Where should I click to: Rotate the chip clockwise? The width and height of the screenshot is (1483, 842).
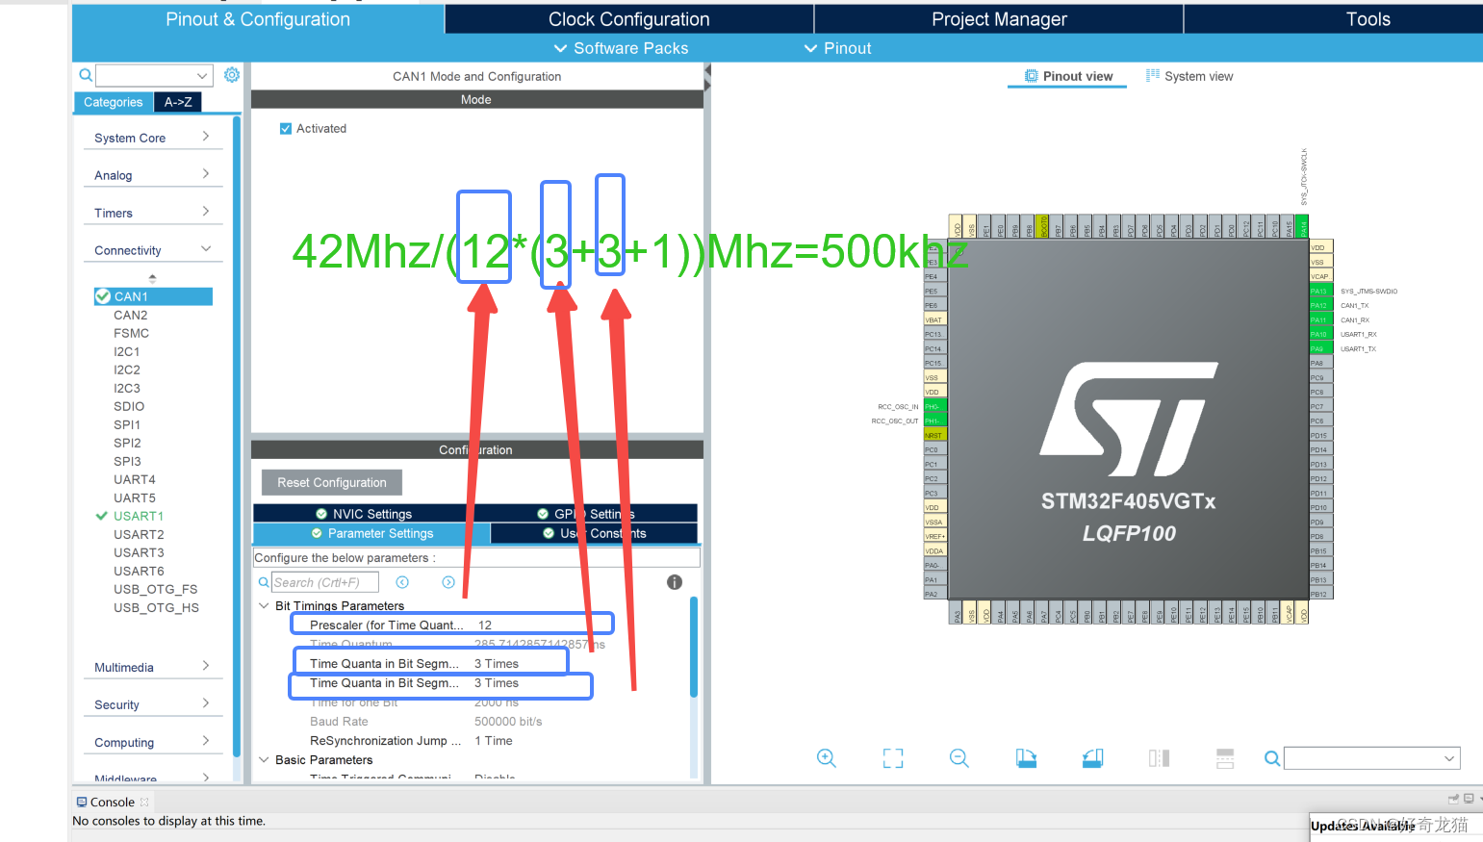click(1026, 758)
